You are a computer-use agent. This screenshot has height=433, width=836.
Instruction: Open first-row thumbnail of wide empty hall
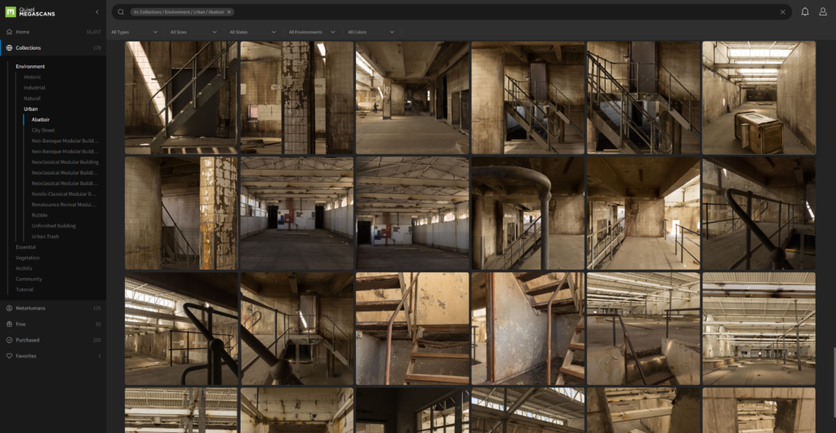412,98
